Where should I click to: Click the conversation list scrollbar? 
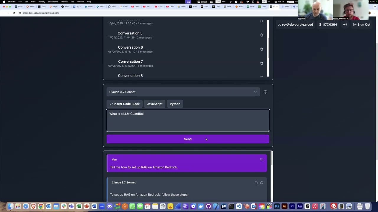click(268, 48)
